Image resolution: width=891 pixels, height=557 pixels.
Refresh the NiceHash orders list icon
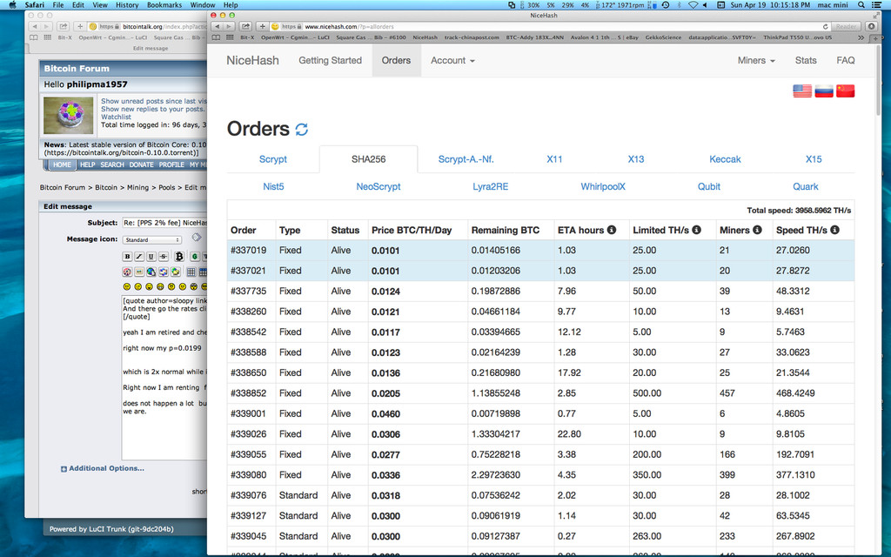pyautogui.click(x=302, y=130)
